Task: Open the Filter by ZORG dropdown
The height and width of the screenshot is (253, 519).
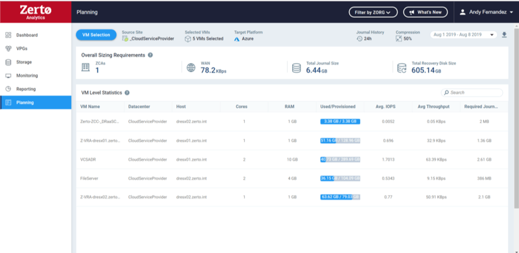Action: click(373, 12)
